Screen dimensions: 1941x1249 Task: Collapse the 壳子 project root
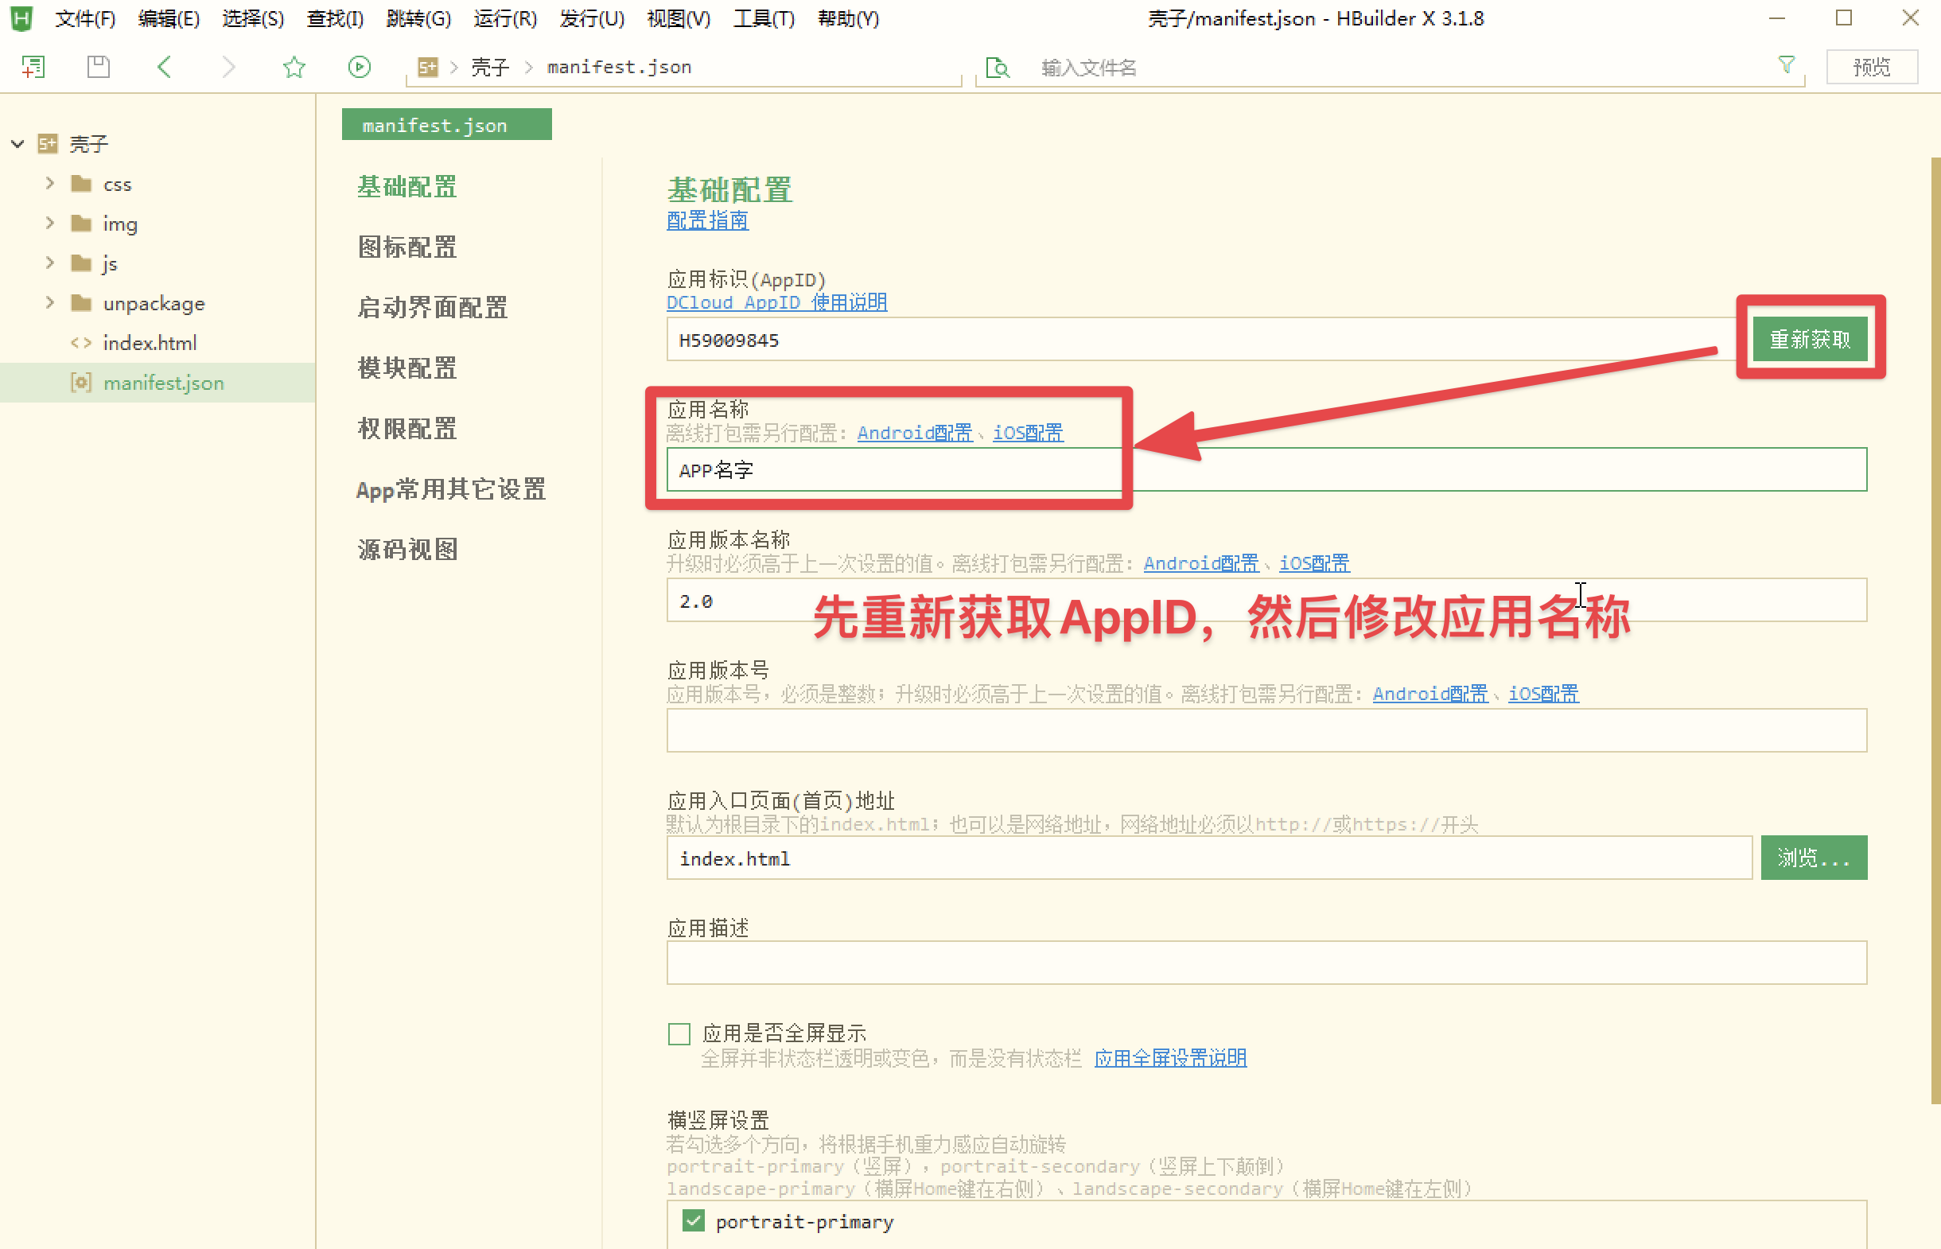[18, 144]
